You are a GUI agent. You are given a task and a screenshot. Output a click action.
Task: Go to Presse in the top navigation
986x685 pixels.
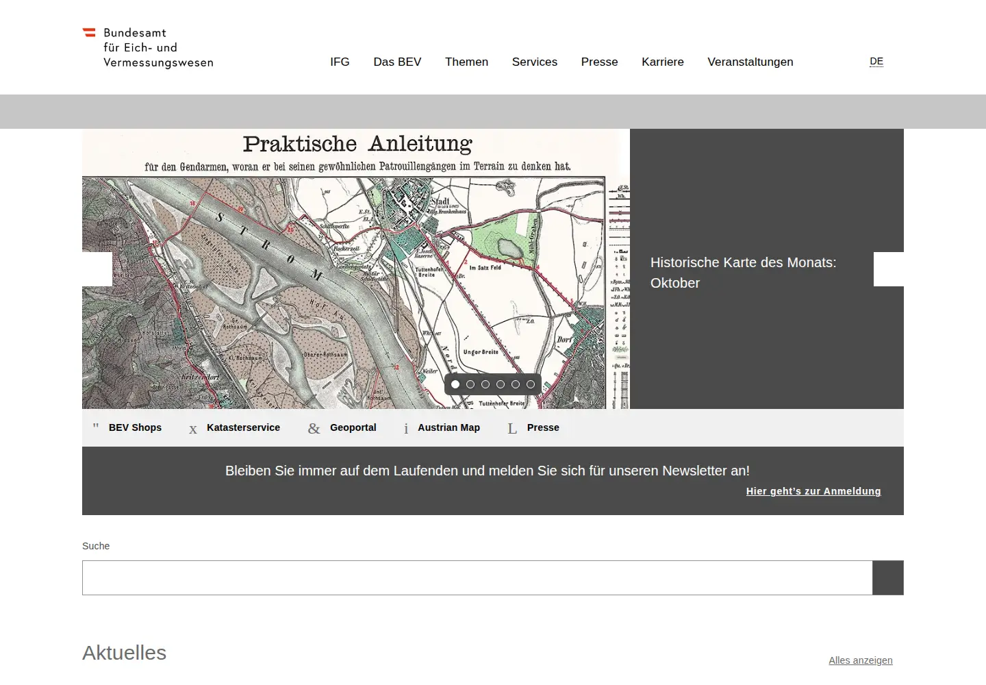point(599,62)
